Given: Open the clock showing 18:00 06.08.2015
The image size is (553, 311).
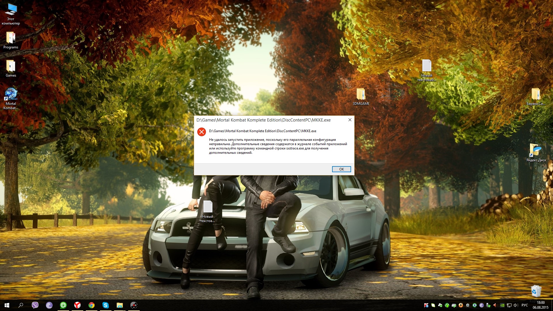Looking at the screenshot, I should point(541,305).
